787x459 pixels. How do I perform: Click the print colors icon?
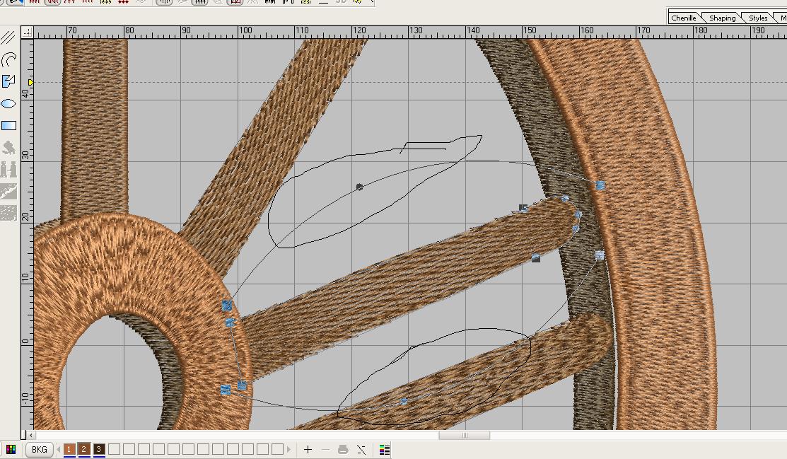(343, 449)
